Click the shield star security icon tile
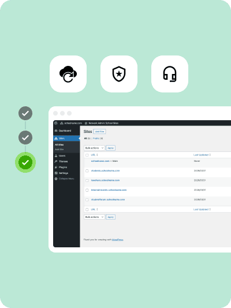This screenshot has width=231, height=308. click(x=119, y=74)
